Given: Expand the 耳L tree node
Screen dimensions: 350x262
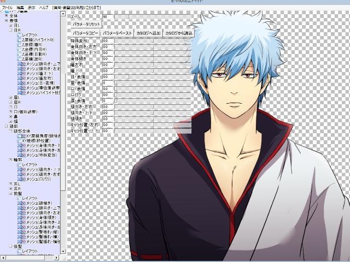Looking at the screenshot, I should click(10, 184).
